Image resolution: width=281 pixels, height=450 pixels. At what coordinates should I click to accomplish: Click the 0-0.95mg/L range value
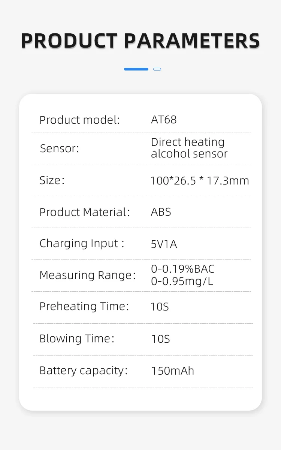[x=182, y=281]
